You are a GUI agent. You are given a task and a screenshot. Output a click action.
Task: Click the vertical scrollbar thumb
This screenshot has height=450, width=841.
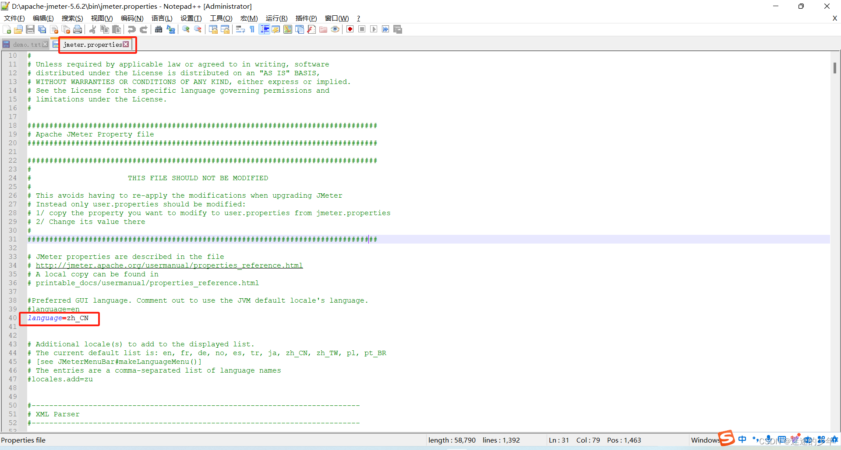[x=835, y=68]
